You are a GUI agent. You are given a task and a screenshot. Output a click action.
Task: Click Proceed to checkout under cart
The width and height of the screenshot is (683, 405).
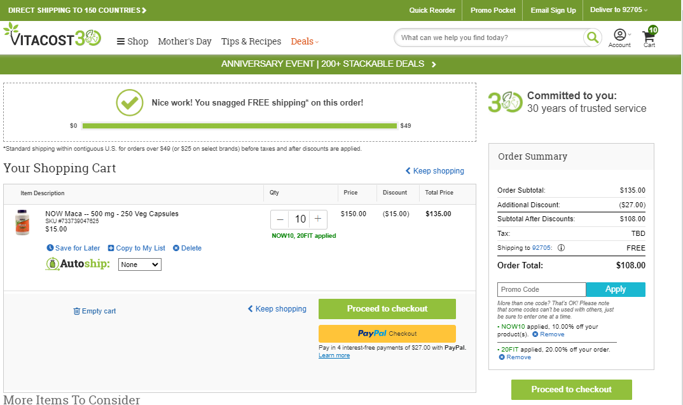click(387, 309)
